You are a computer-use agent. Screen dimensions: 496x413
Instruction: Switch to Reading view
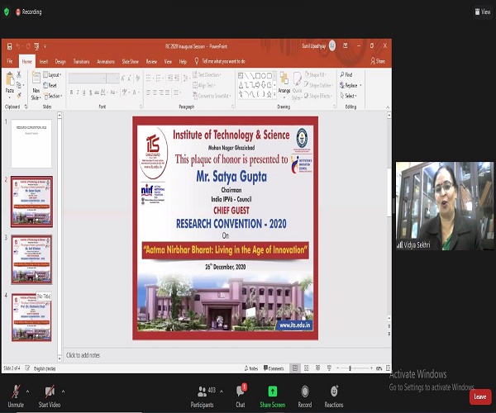coord(318,368)
